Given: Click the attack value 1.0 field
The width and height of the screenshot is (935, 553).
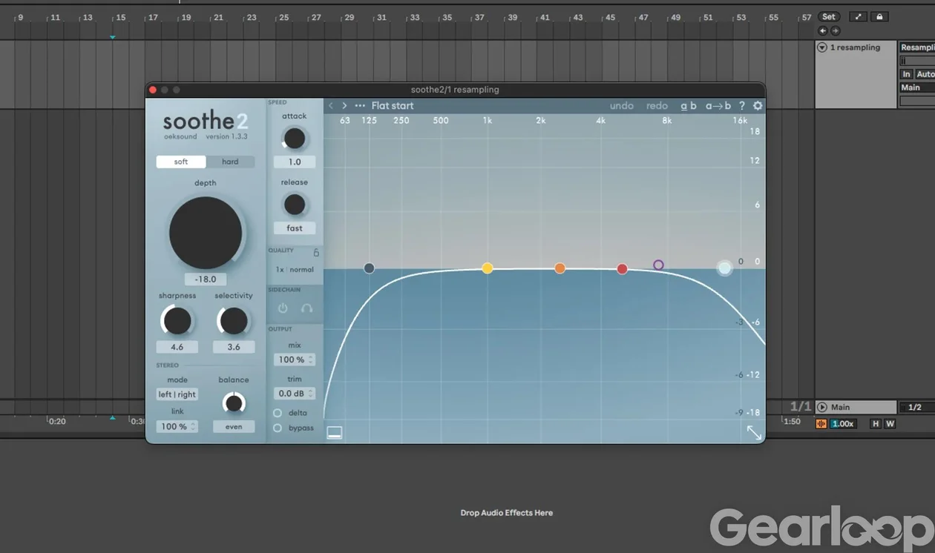Looking at the screenshot, I should coord(295,162).
